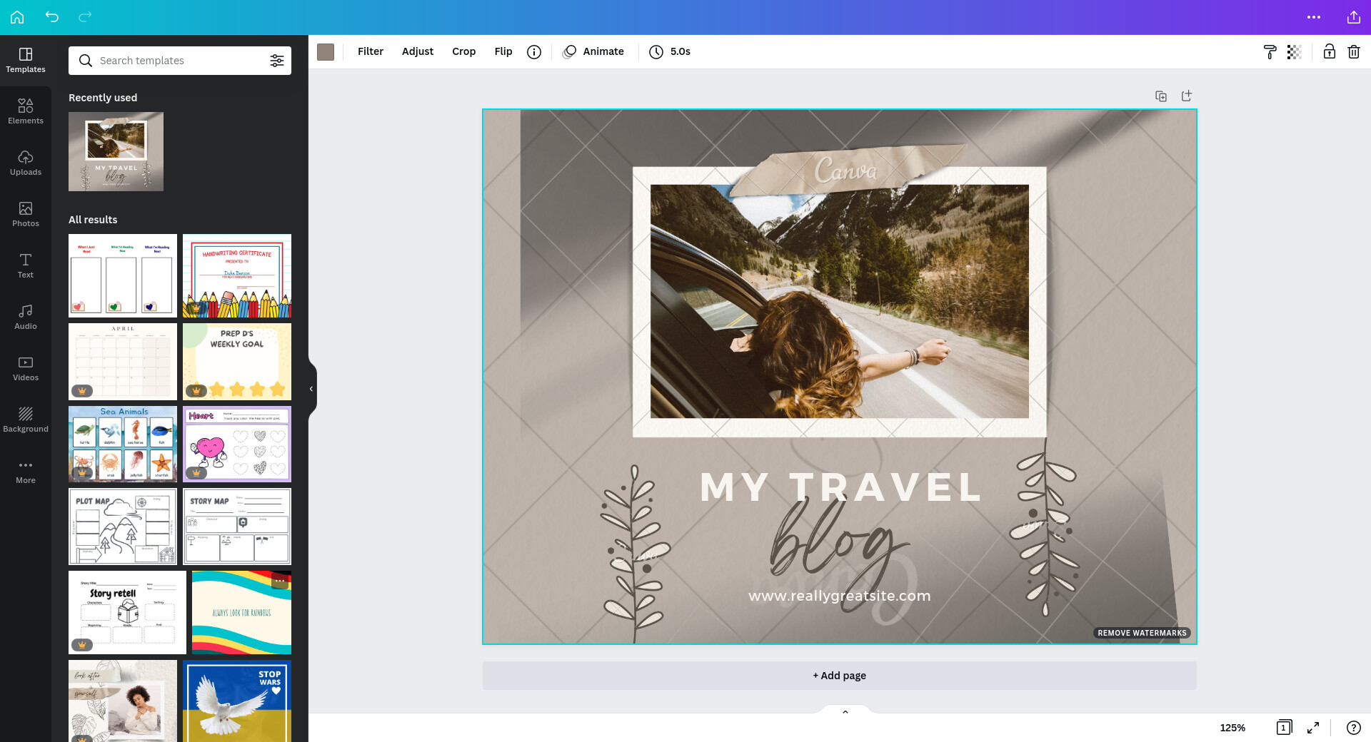Screen dimensions: 1371x742
Task: Collapse the side panel with arrow handle
Action: point(311,389)
